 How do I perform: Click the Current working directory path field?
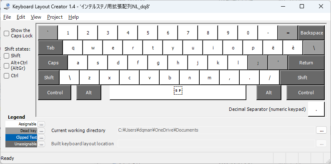[216, 130]
